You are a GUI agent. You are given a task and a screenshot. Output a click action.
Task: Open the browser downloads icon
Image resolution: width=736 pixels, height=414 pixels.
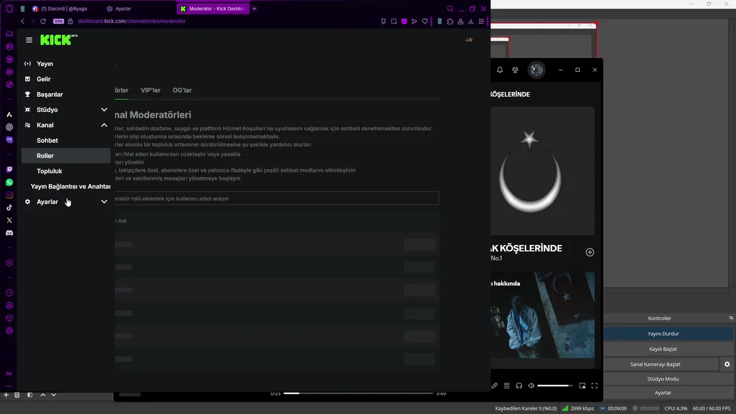tap(471, 21)
